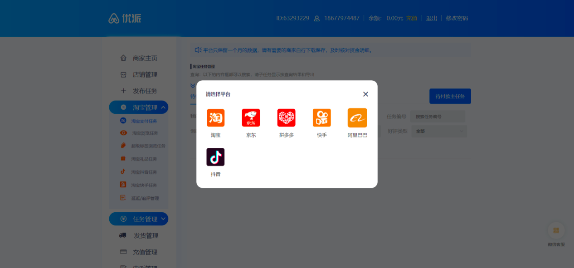Click the 充值 link in the header
Screen dimensions: 574x268
coord(411,18)
